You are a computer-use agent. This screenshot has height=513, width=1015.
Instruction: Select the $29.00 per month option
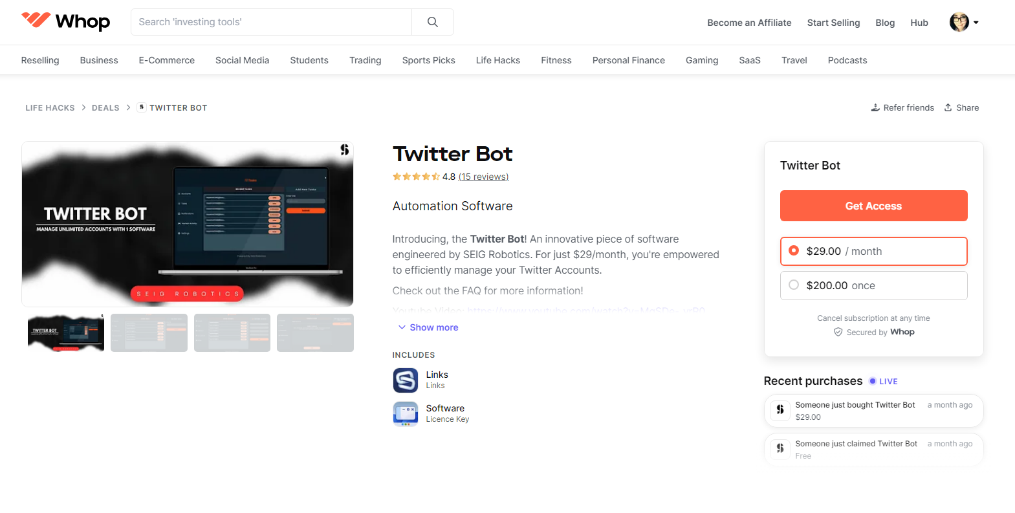click(x=873, y=251)
